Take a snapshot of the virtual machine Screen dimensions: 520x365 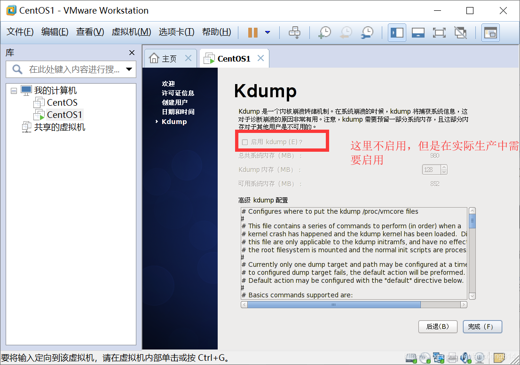coord(324,32)
